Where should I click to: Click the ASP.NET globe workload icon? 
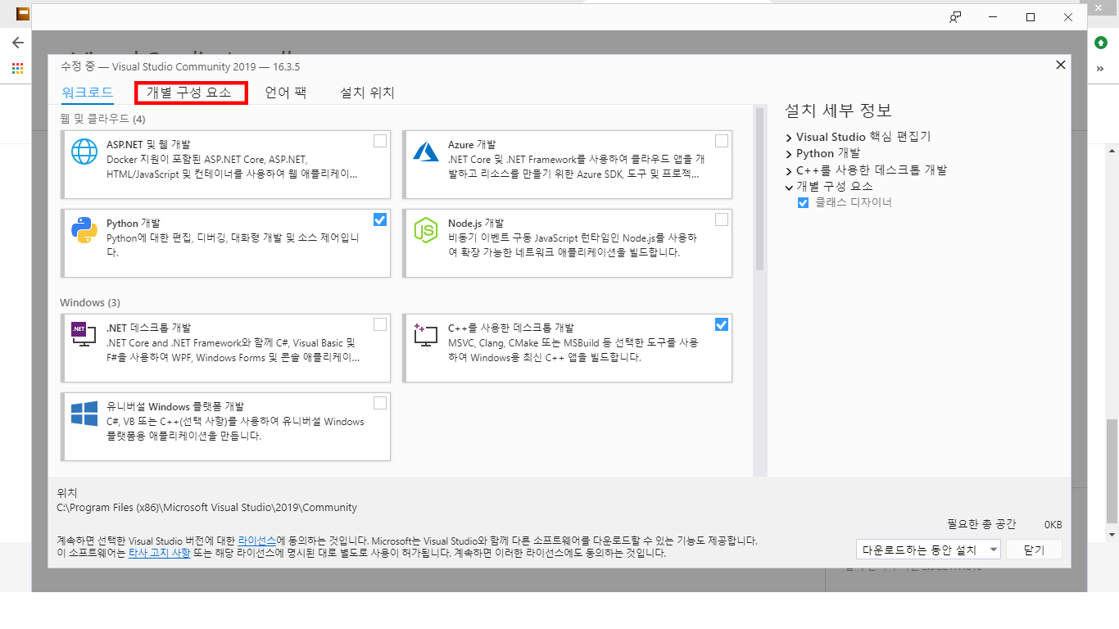click(x=84, y=152)
